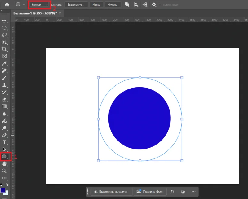248x199 pixels.
Task: Click the top-center handle of ellipse path
Action: tap(140, 78)
